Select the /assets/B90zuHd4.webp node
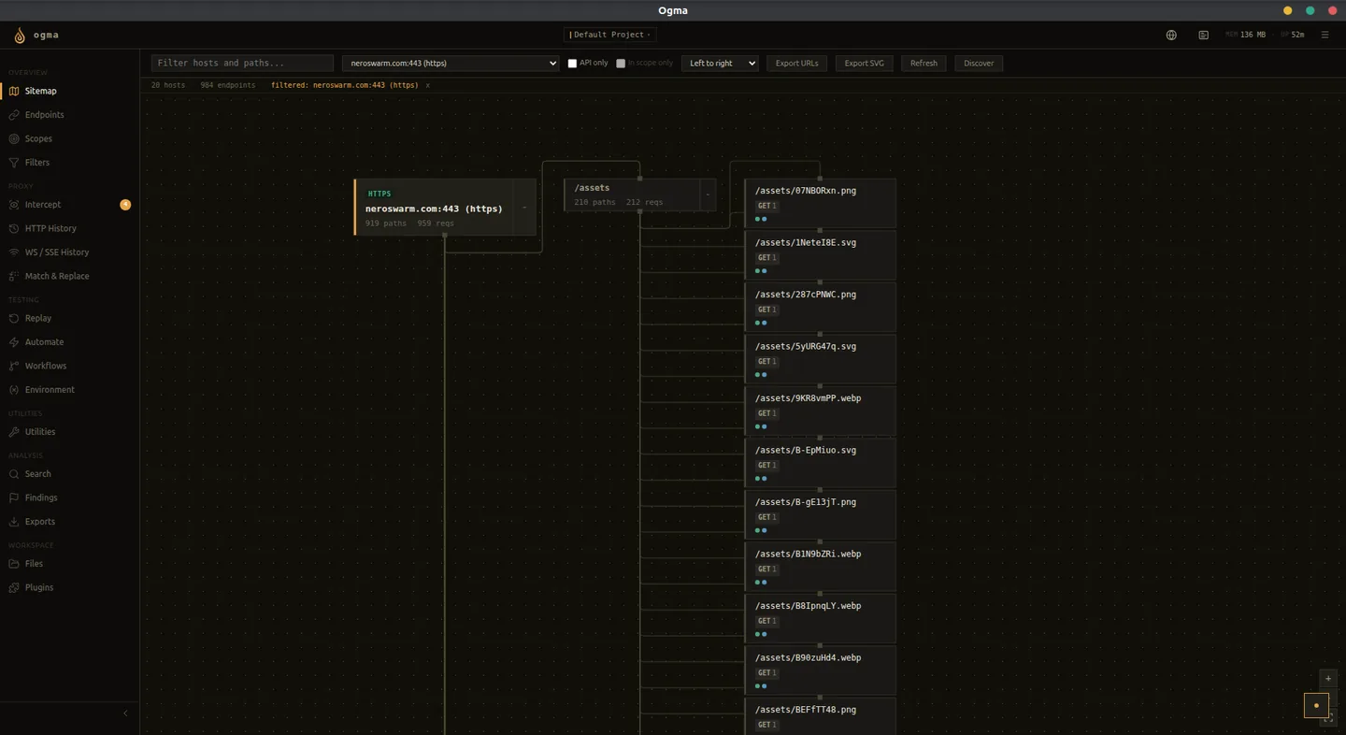Image resolution: width=1346 pixels, height=735 pixels. (821, 670)
